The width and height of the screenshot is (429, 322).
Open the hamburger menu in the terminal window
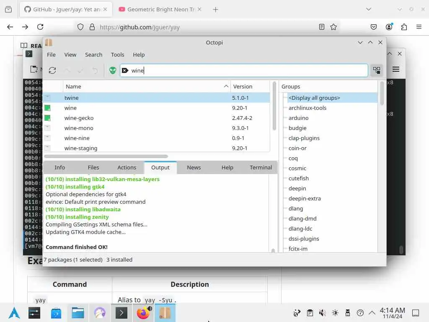click(x=395, y=69)
